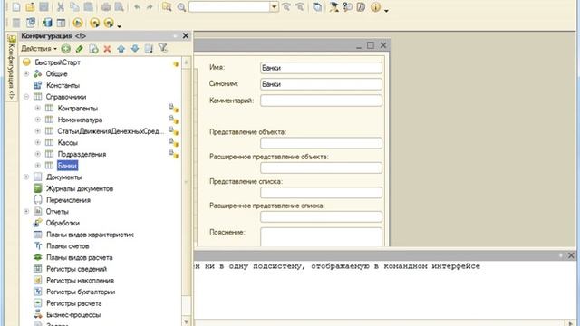Select Журналы документов in tree
Image resolution: width=580 pixels, height=326 pixels.
(80, 188)
